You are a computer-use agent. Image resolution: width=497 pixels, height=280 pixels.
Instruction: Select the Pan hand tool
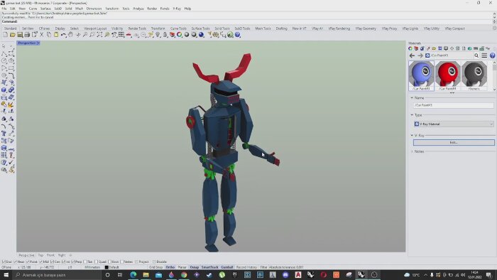click(x=71, y=35)
